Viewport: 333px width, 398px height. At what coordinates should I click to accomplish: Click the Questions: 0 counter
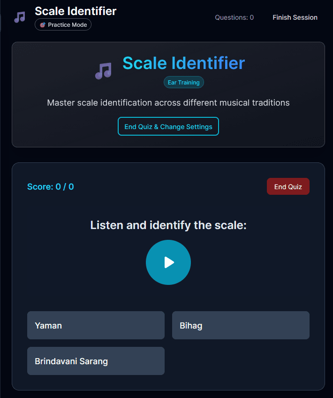pos(234,17)
